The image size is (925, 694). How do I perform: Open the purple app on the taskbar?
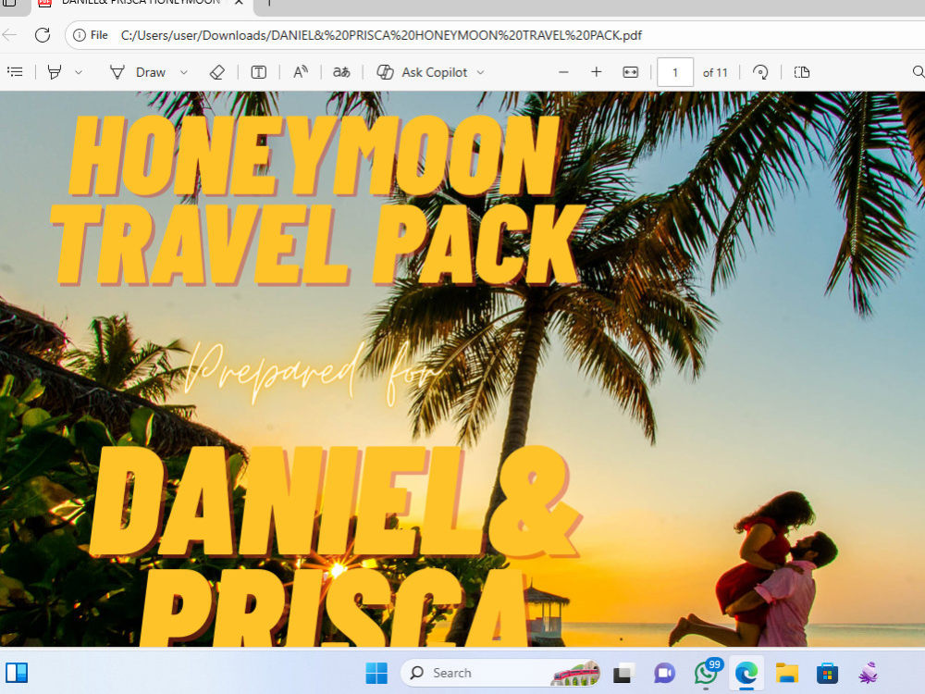point(868,673)
